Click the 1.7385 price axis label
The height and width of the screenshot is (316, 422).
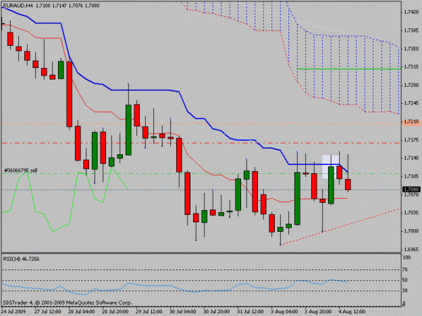pos(411,30)
